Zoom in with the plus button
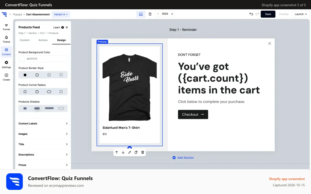The height and width of the screenshot is (194, 311). click(x=172, y=14)
